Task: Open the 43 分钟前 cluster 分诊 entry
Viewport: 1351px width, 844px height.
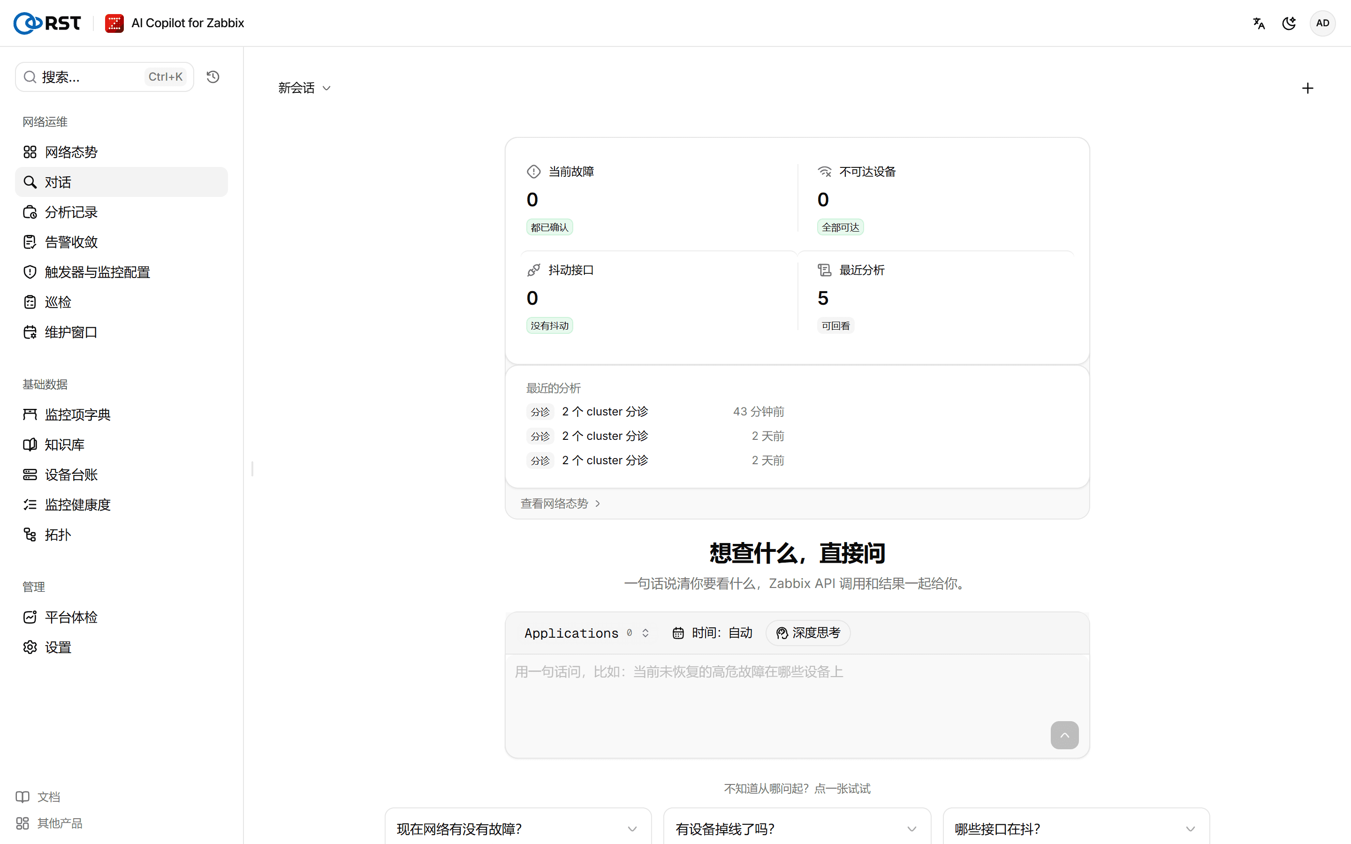Action: click(655, 411)
